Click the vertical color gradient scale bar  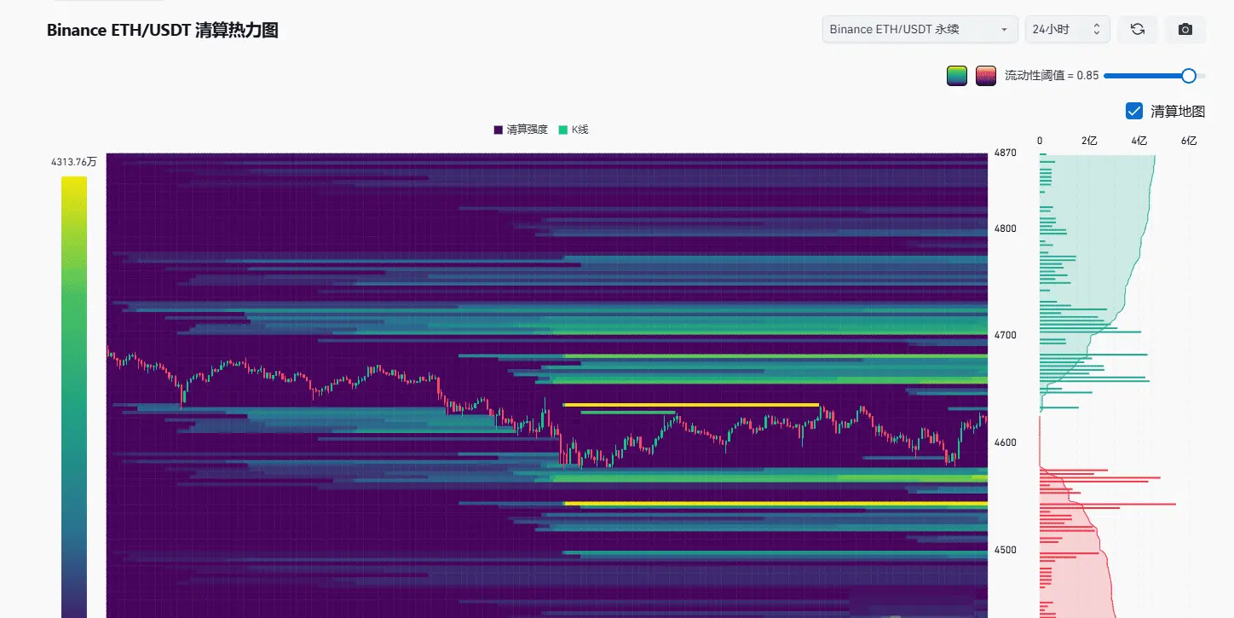tap(74, 396)
